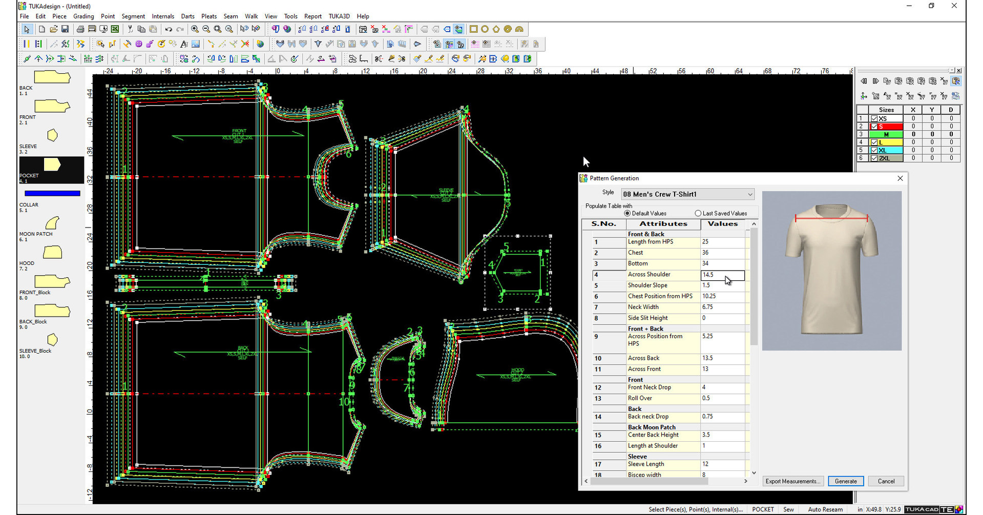Image resolution: width=983 pixels, height=515 pixels.
Task: Click the Export Measurements button
Action: pos(792,481)
